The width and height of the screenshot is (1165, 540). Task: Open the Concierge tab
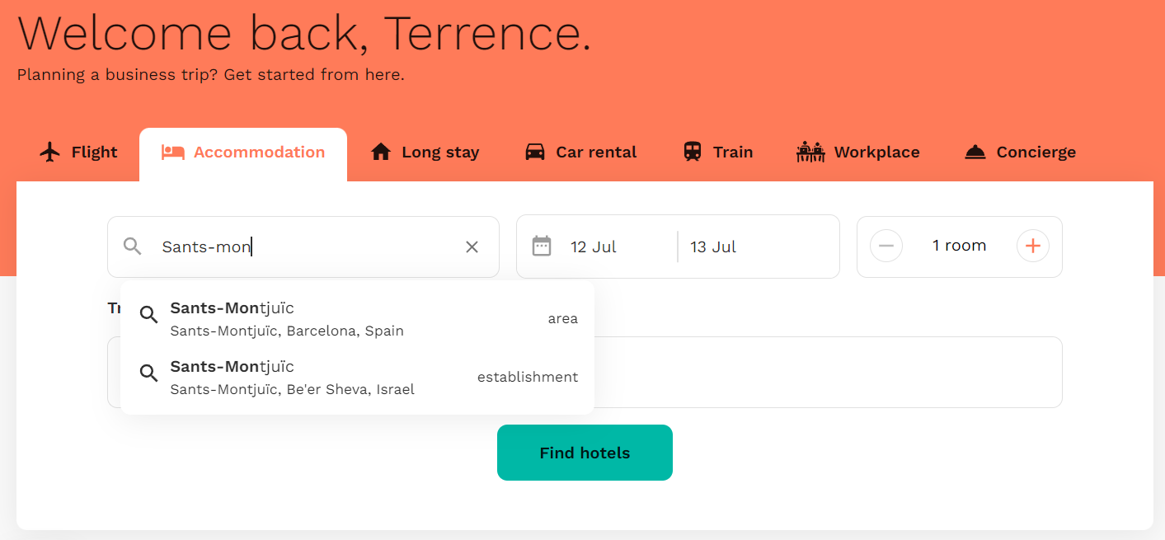coord(1036,153)
